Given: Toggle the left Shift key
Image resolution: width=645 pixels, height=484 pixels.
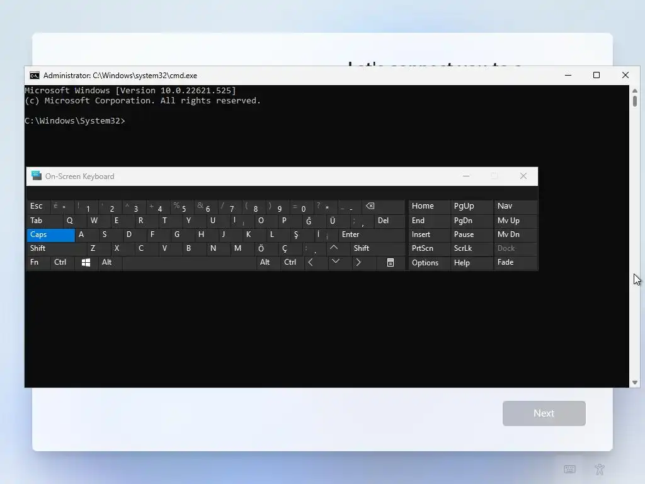Looking at the screenshot, I should click(x=57, y=248).
